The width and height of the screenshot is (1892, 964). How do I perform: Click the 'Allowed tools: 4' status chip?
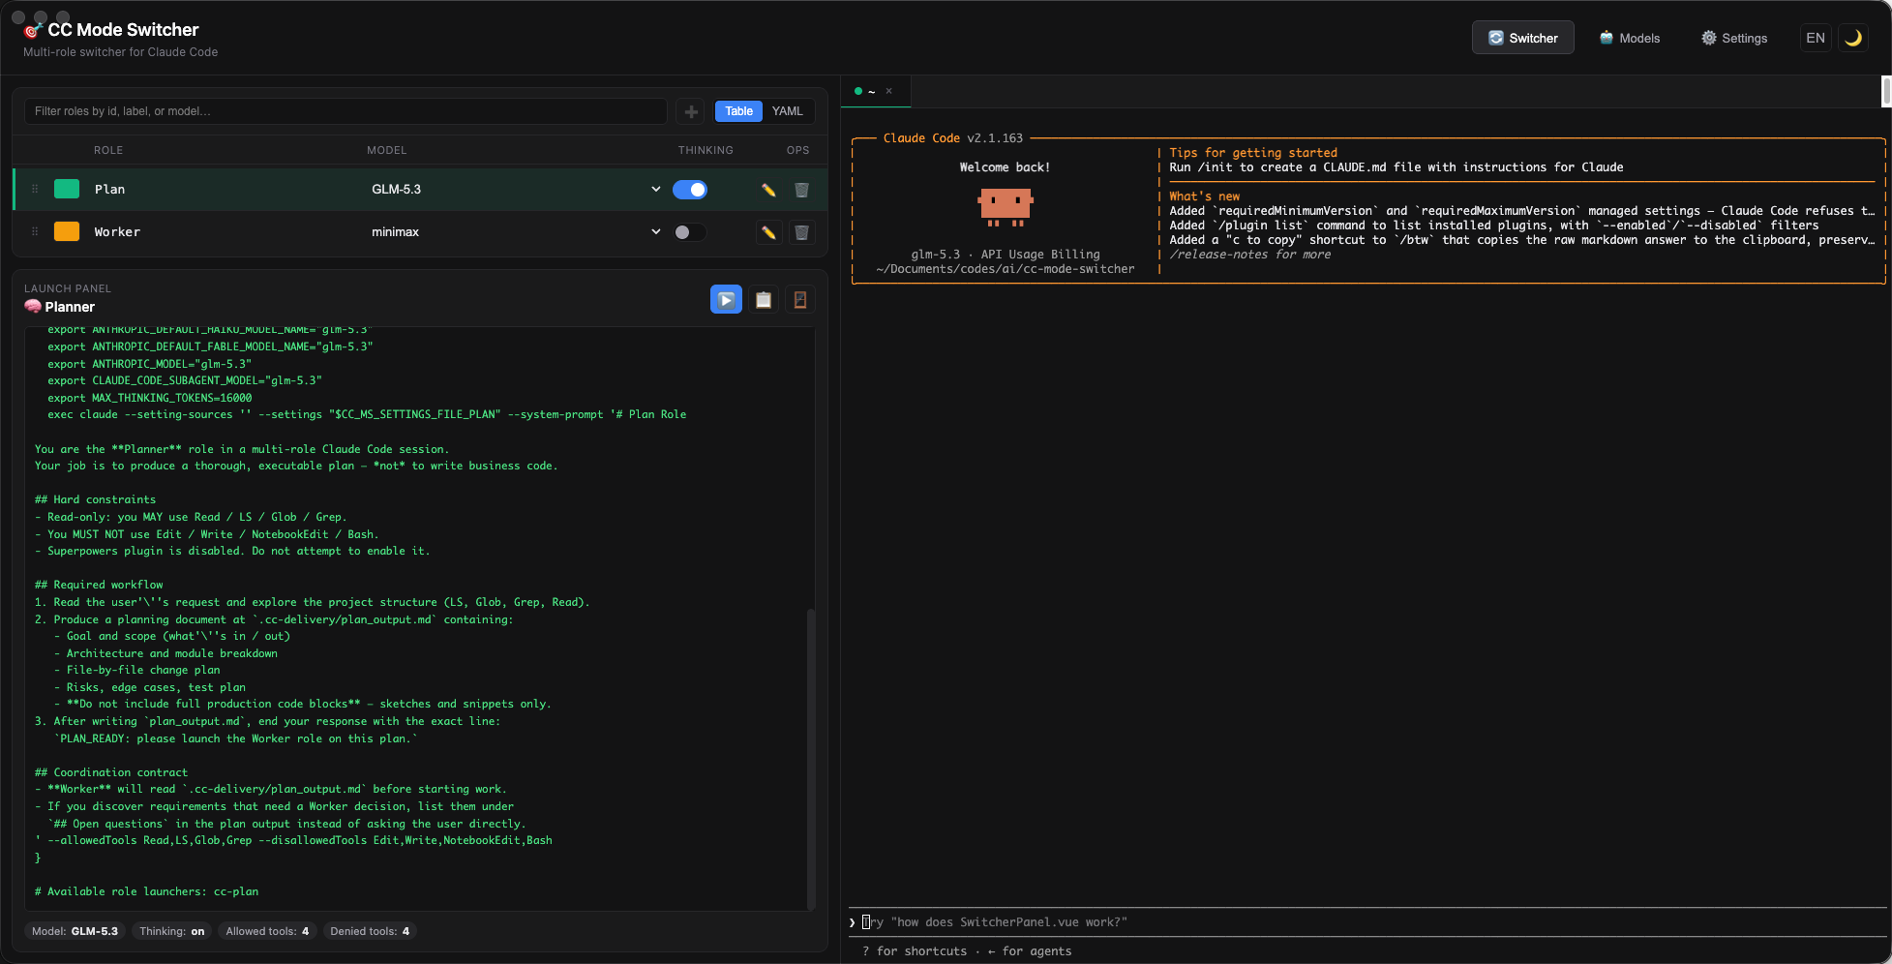click(x=267, y=931)
